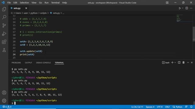This screenshot has height=109, width=195.
Task: Click breadcrumb ellipsis symbol
Action: coord(63,13)
